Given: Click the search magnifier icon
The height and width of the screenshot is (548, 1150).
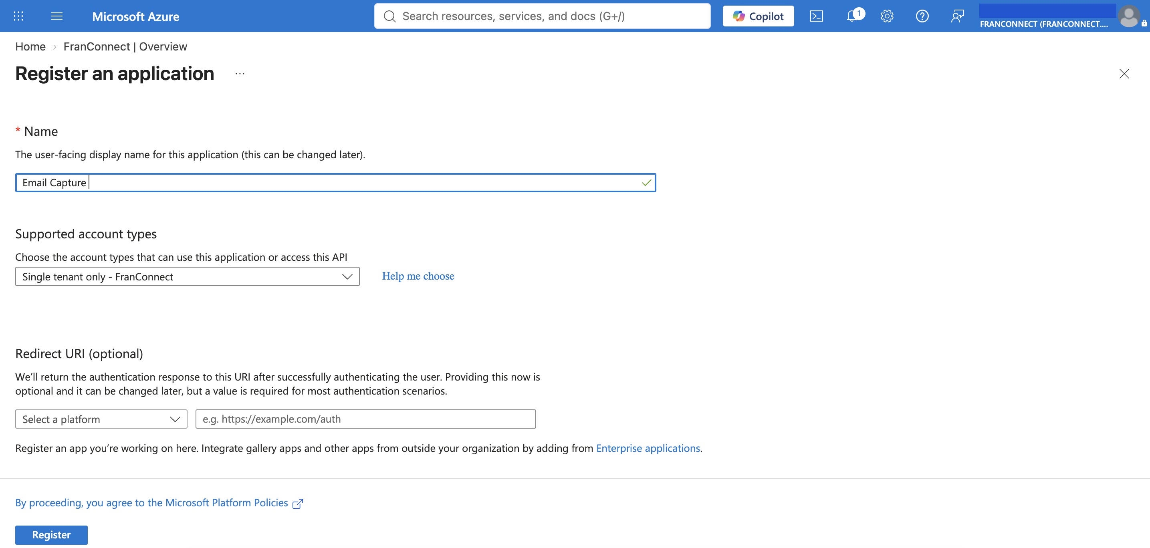Looking at the screenshot, I should tap(390, 16).
